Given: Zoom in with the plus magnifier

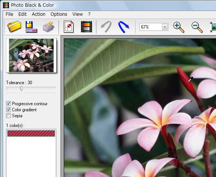Looking at the screenshot, I should pyautogui.click(x=178, y=27).
